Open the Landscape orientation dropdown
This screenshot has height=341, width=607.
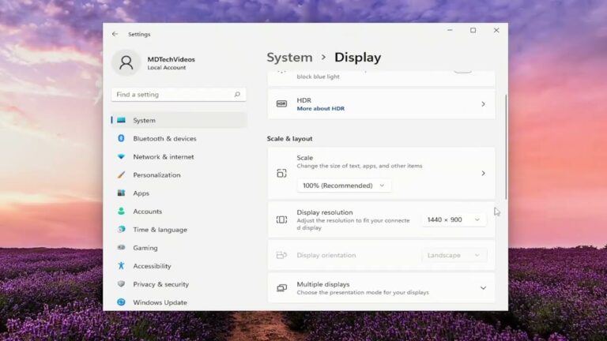[454, 255]
